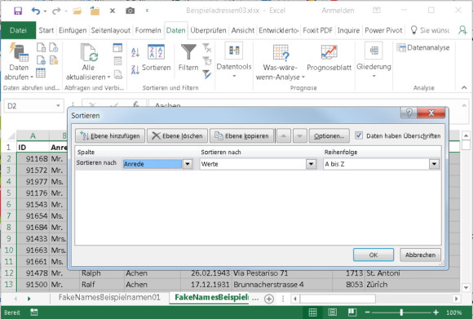The image size is (473, 319).
Task: Open the A bis Z order dropdown
Action: (434, 164)
